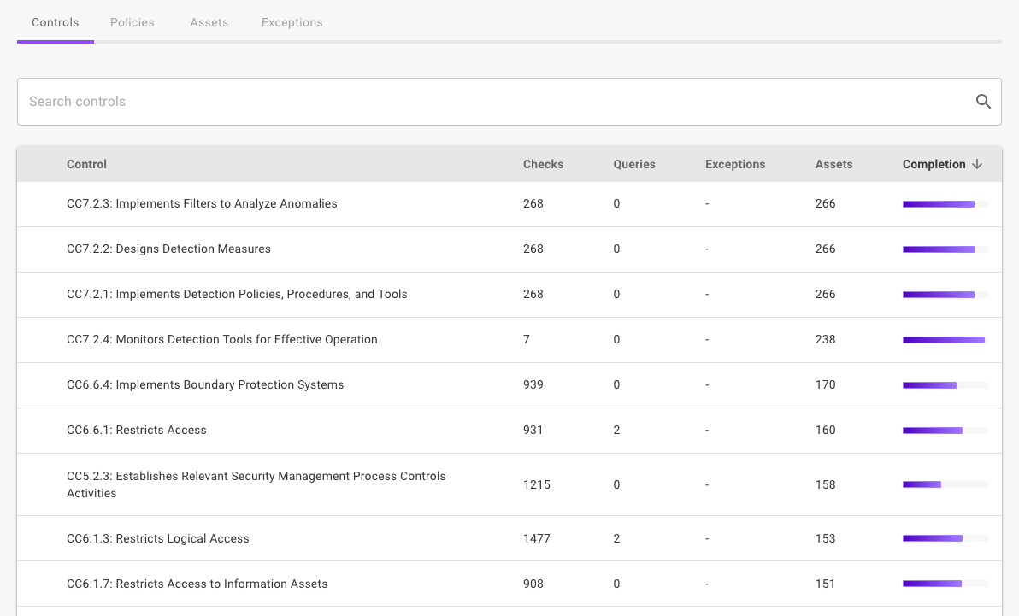Sort by the Queries column header
Image resolution: width=1019 pixels, height=616 pixels.
[x=633, y=164]
